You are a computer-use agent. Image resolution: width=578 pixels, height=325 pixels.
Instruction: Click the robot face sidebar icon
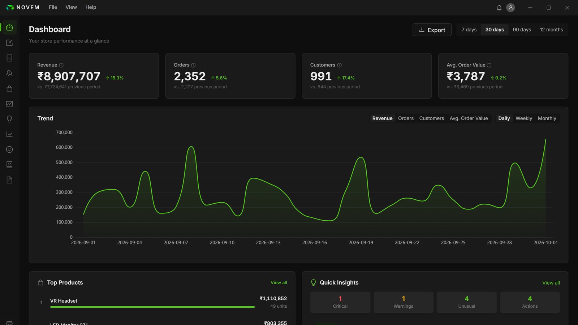point(9,165)
